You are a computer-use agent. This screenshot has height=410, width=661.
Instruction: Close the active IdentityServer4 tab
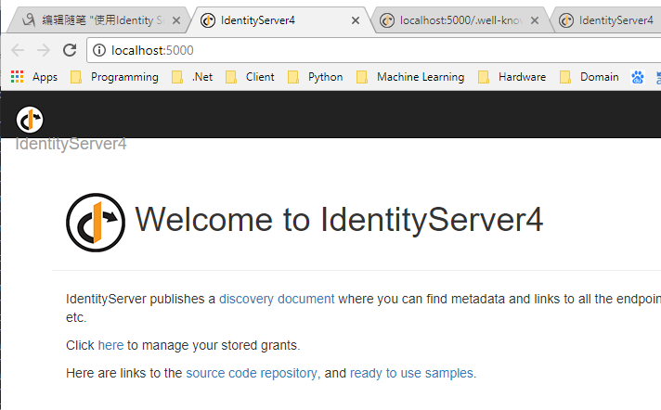(x=356, y=20)
